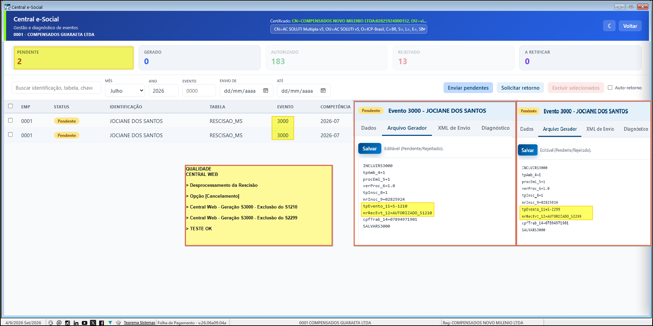The width and height of the screenshot is (653, 326).
Task: Select the Gerado status card
Action: pos(199,58)
